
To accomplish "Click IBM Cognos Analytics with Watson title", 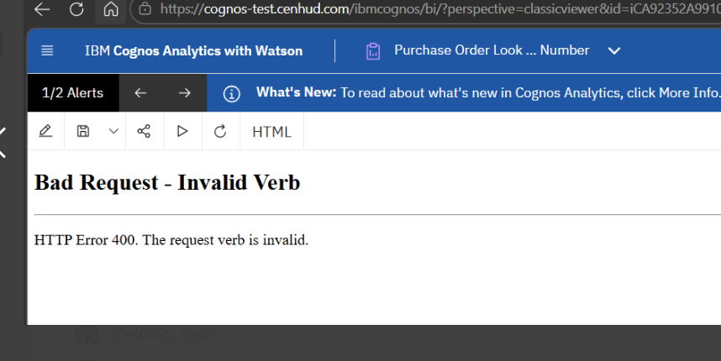I will (x=193, y=50).
